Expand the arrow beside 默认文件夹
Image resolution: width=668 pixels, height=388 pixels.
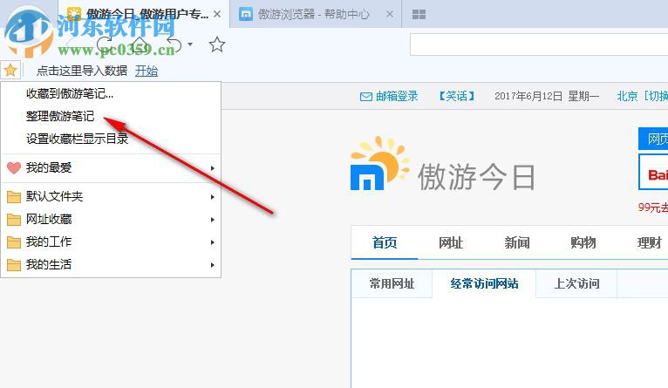pos(212,197)
